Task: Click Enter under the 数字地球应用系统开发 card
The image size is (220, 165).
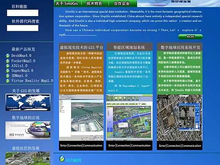Action: coord(162,146)
